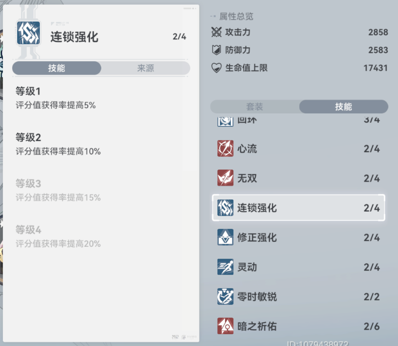Select the 零时敏锐 skill icon
The height and width of the screenshot is (346, 398).
pos(225,296)
